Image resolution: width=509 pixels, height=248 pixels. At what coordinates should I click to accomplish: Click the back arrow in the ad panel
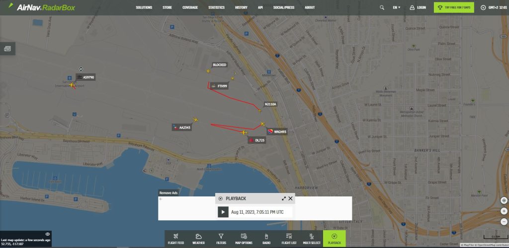pos(161,199)
